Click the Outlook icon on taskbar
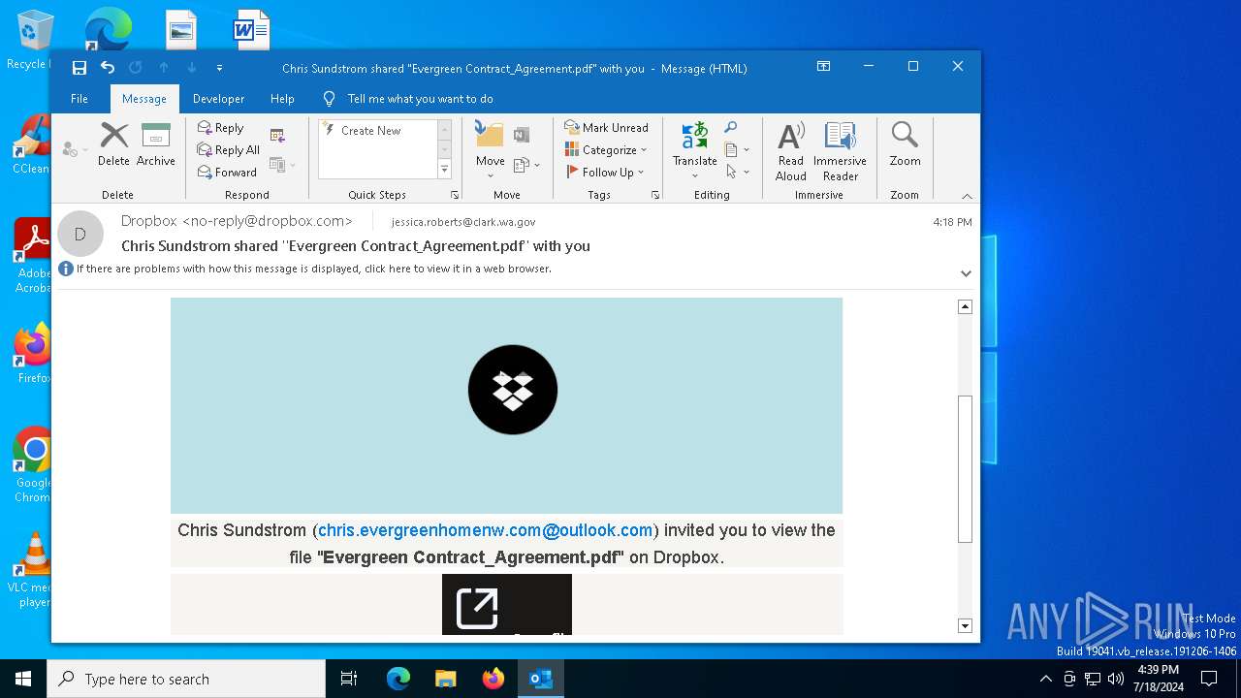1241x698 pixels. pyautogui.click(x=541, y=679)
